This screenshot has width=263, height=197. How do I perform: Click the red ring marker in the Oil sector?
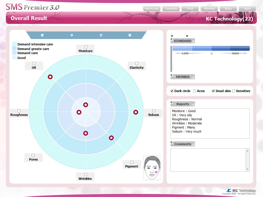pyautogui.click(x=50, y=77)
